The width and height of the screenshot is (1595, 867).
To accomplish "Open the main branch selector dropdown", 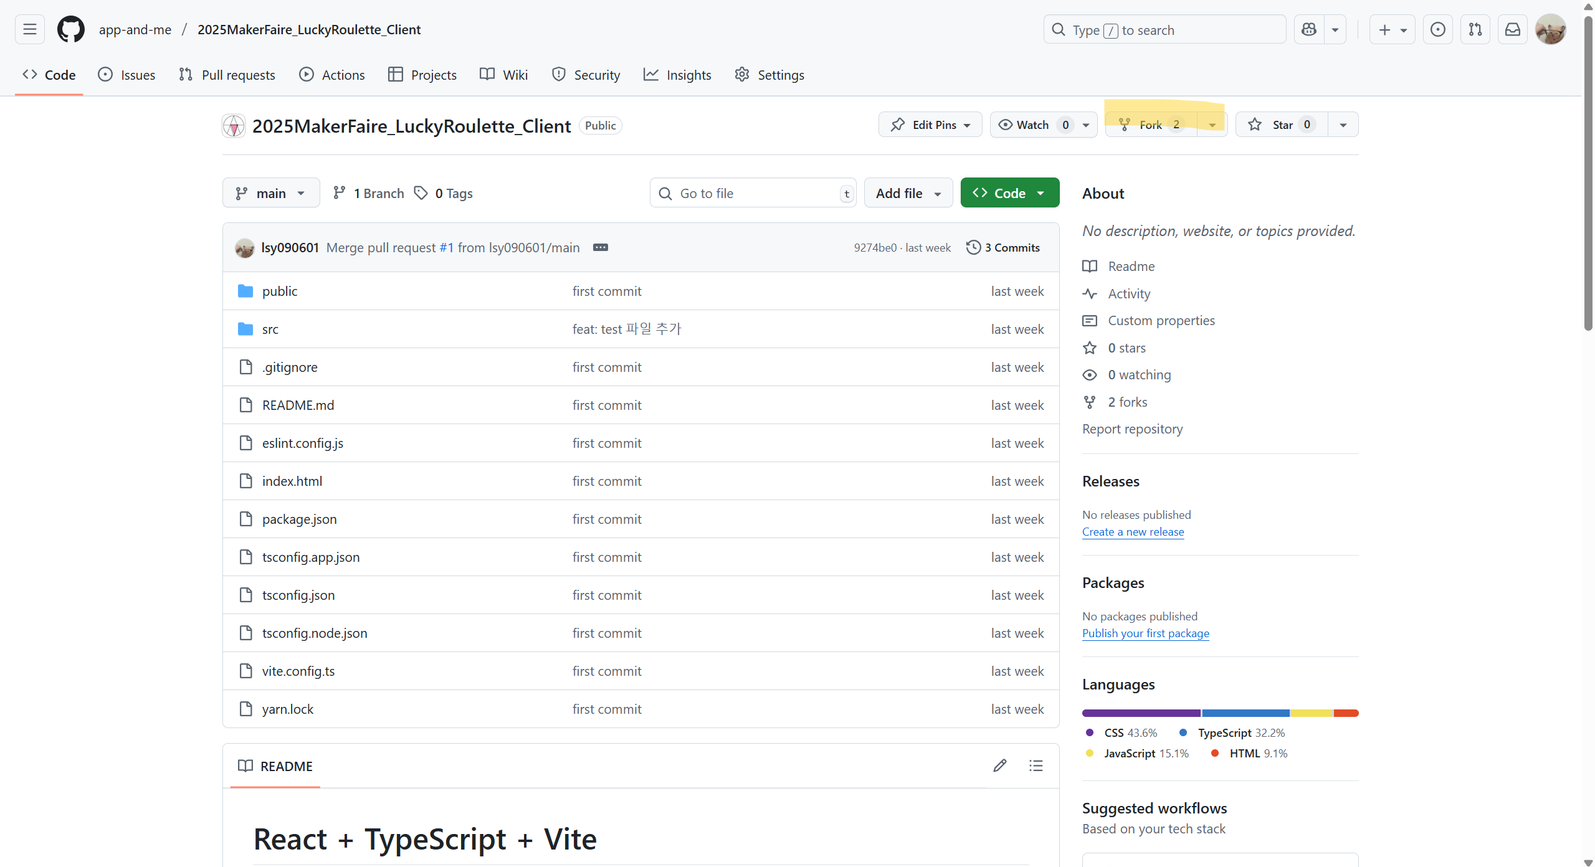I will (x=271, y=193).
